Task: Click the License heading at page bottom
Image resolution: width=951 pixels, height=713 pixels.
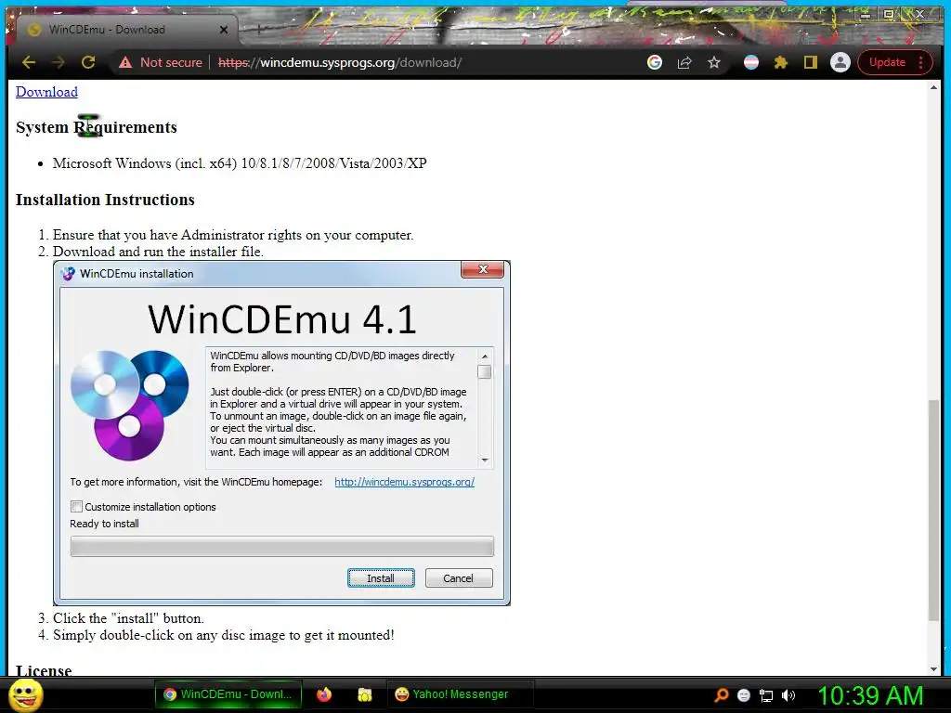Action: pyautogui.click(x=44, y=670)
